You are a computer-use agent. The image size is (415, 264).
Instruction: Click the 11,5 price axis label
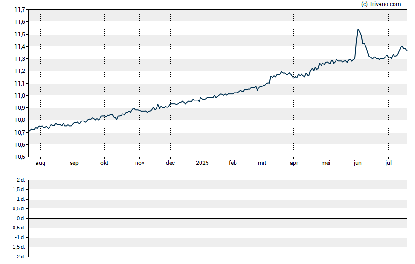tap(20, 35)
